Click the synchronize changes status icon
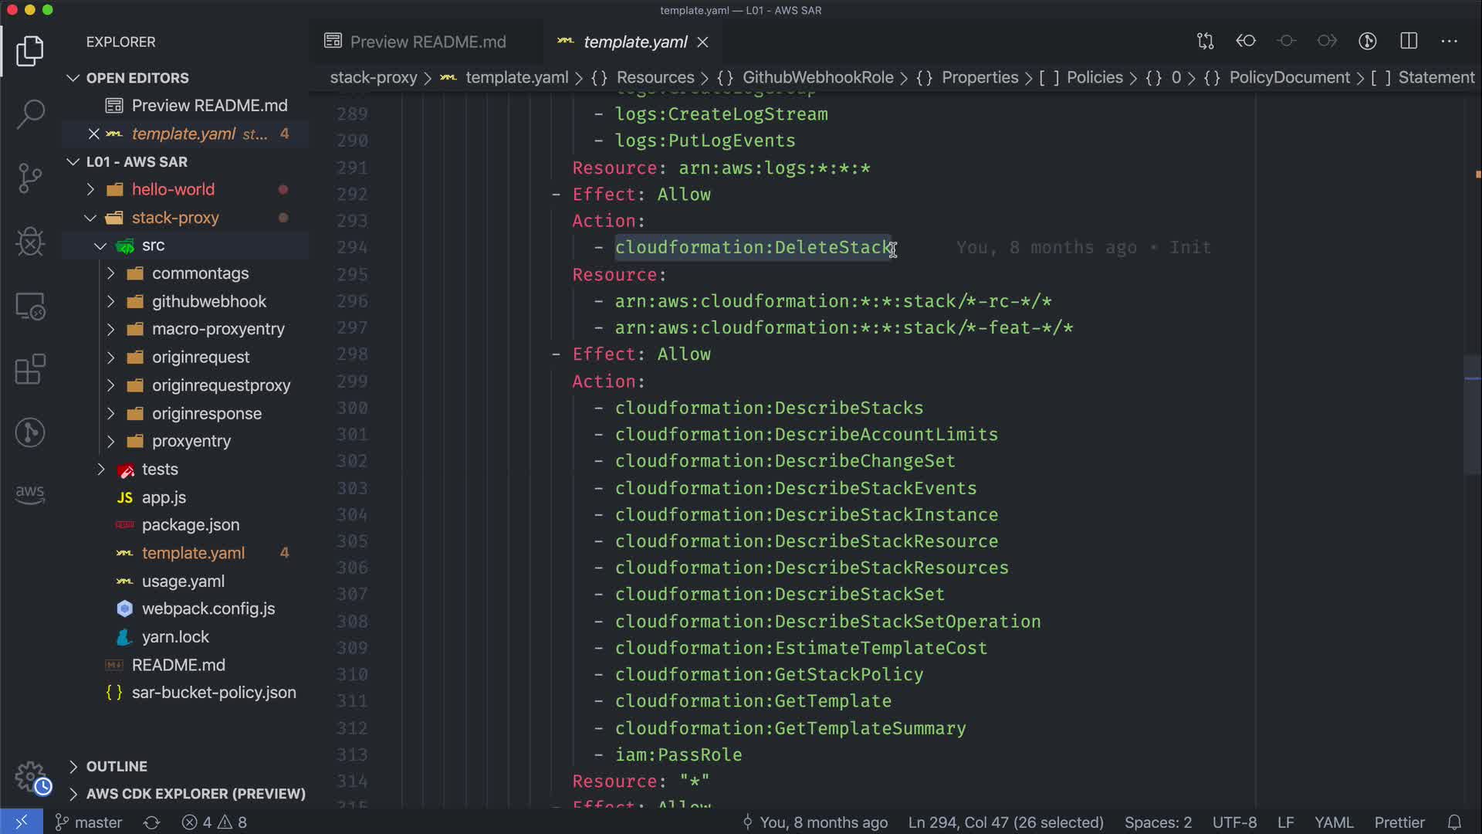 click(x=151, y=822)
